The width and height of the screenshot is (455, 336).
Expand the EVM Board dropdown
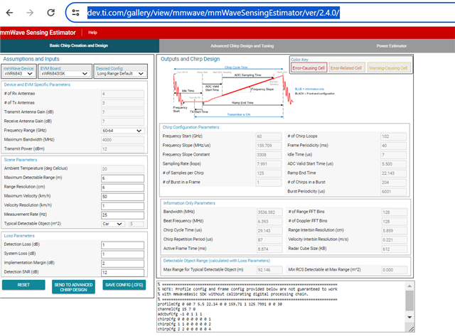click(x=65, y=74)
